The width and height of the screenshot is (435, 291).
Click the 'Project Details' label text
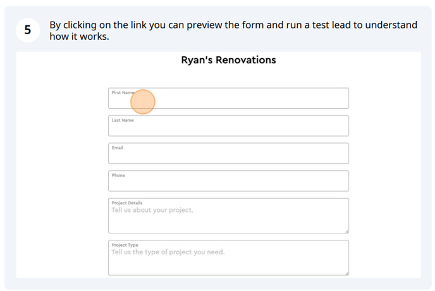[127, 202]
